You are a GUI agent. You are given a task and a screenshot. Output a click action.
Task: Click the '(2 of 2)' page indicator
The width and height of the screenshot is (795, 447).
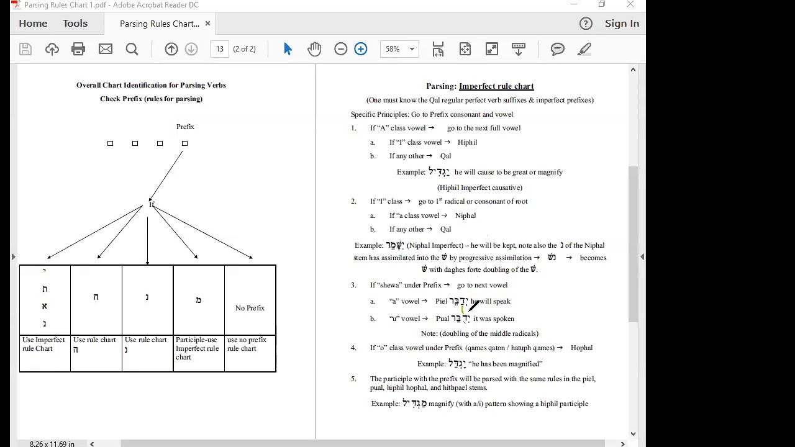point(244,49)
